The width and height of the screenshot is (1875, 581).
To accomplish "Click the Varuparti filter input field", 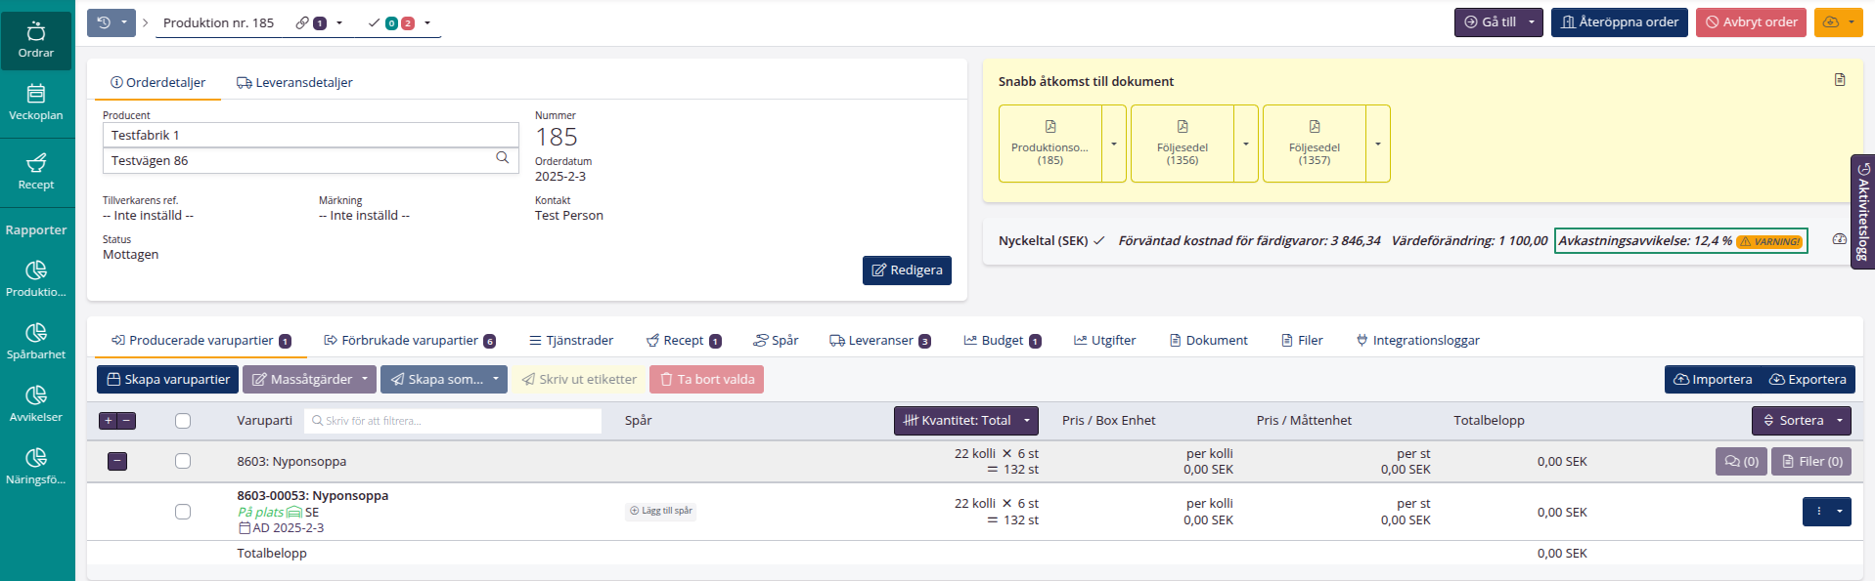I will coord(453,421).
